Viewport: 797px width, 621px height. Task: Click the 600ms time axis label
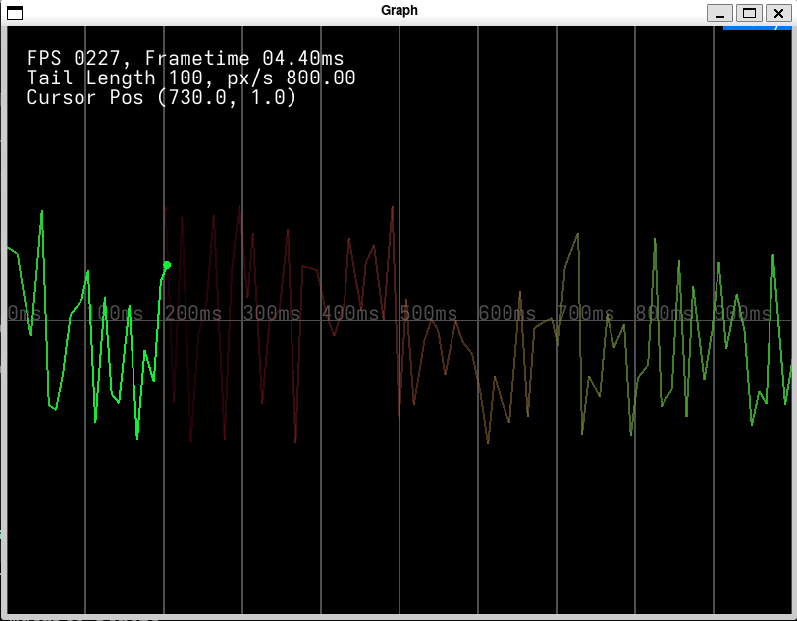tap(507, 313)
